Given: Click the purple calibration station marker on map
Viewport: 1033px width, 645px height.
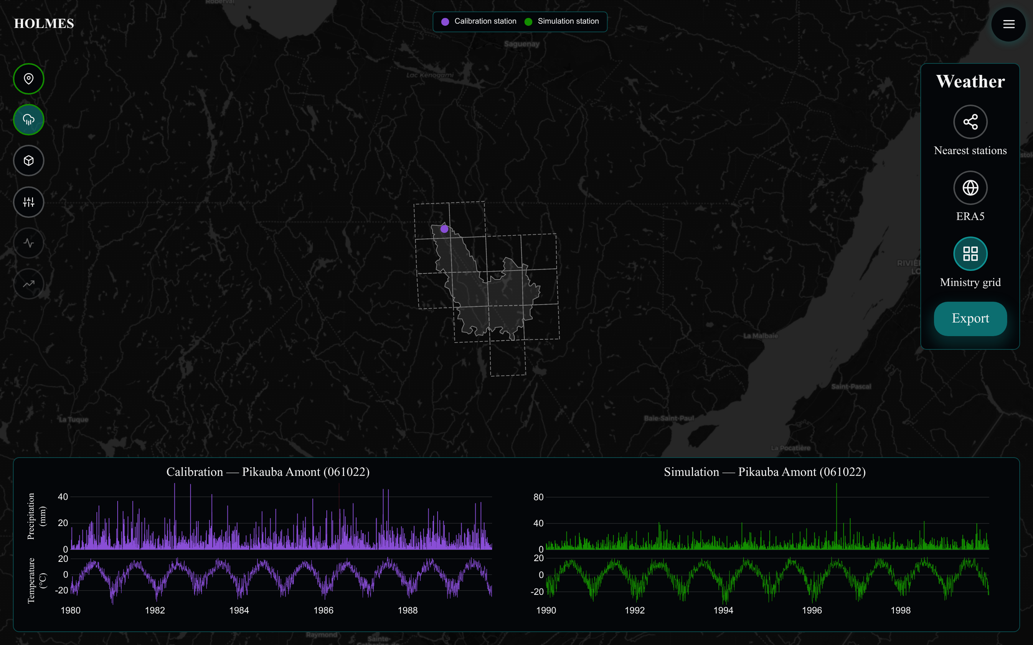Looking at the screenshot, I should (444, 229).
